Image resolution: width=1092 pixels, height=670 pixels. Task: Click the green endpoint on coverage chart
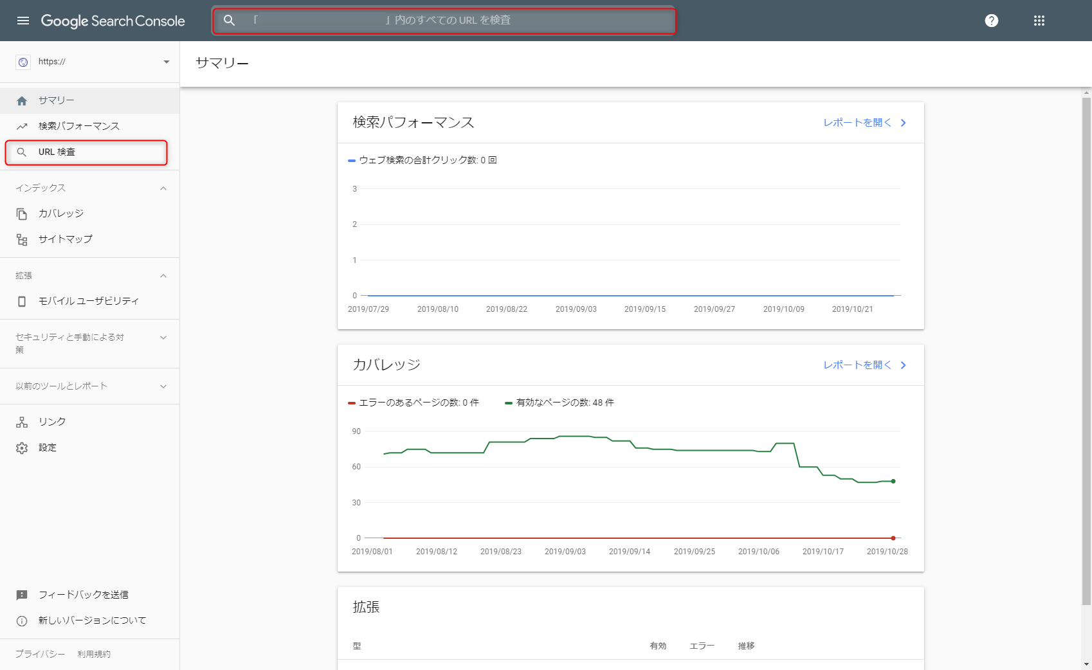(893, 481)
